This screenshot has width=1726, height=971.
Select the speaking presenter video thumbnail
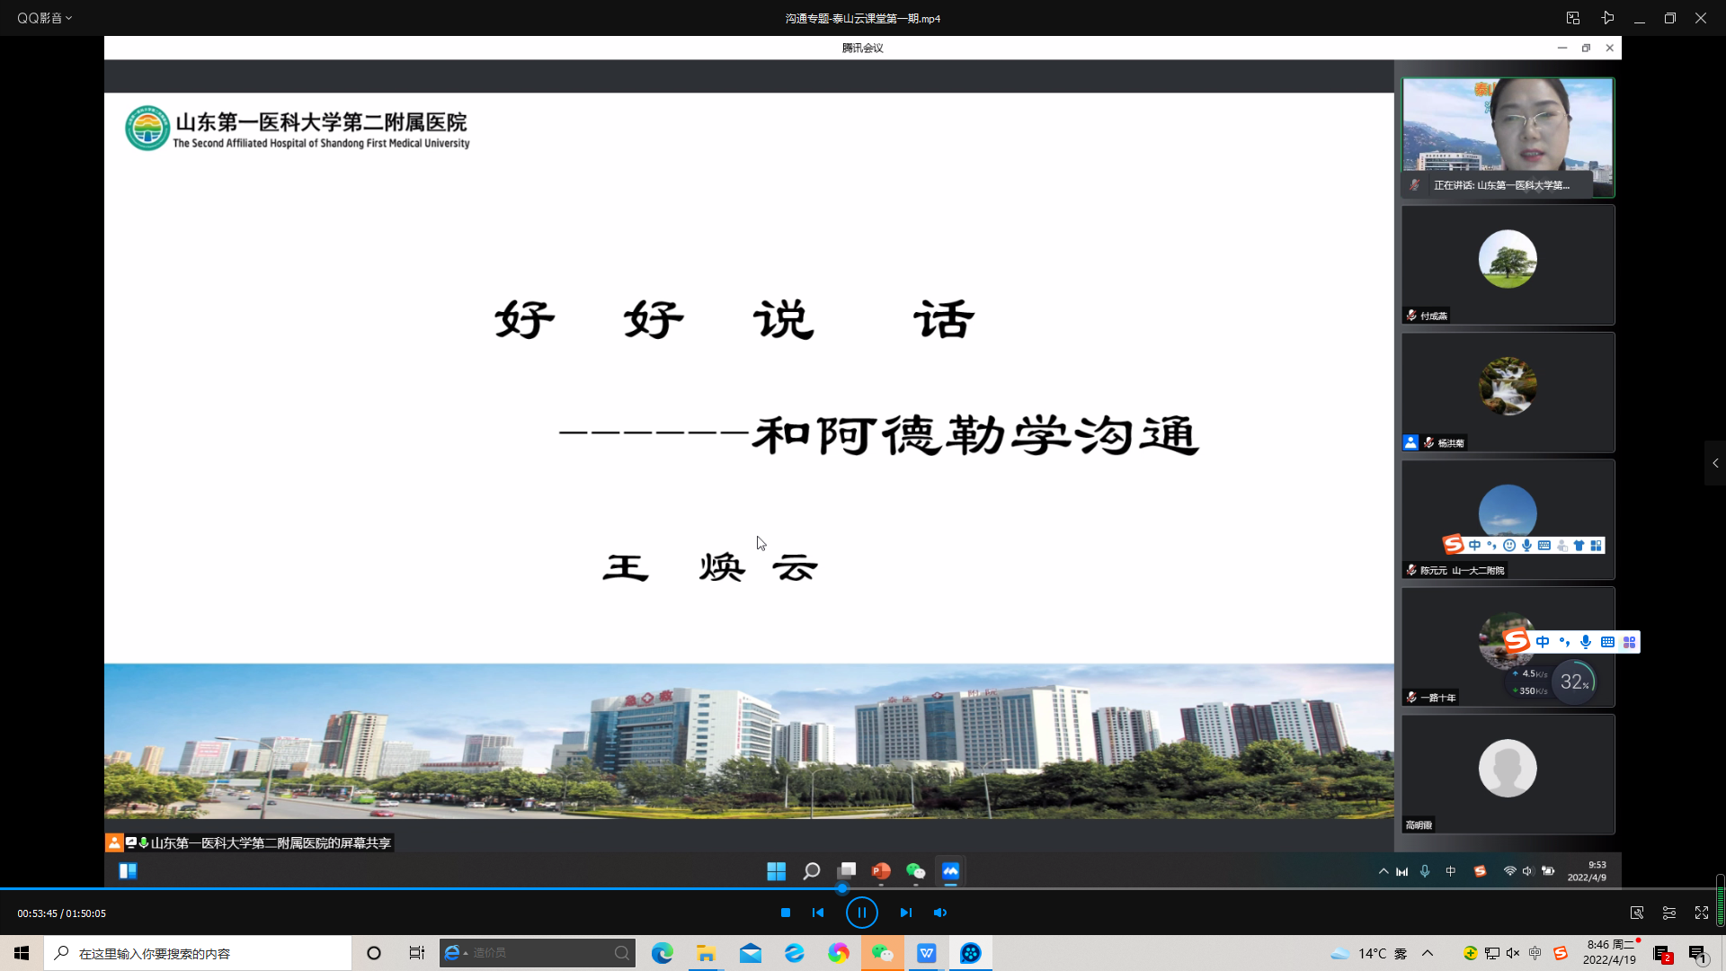pos(1508,137)
